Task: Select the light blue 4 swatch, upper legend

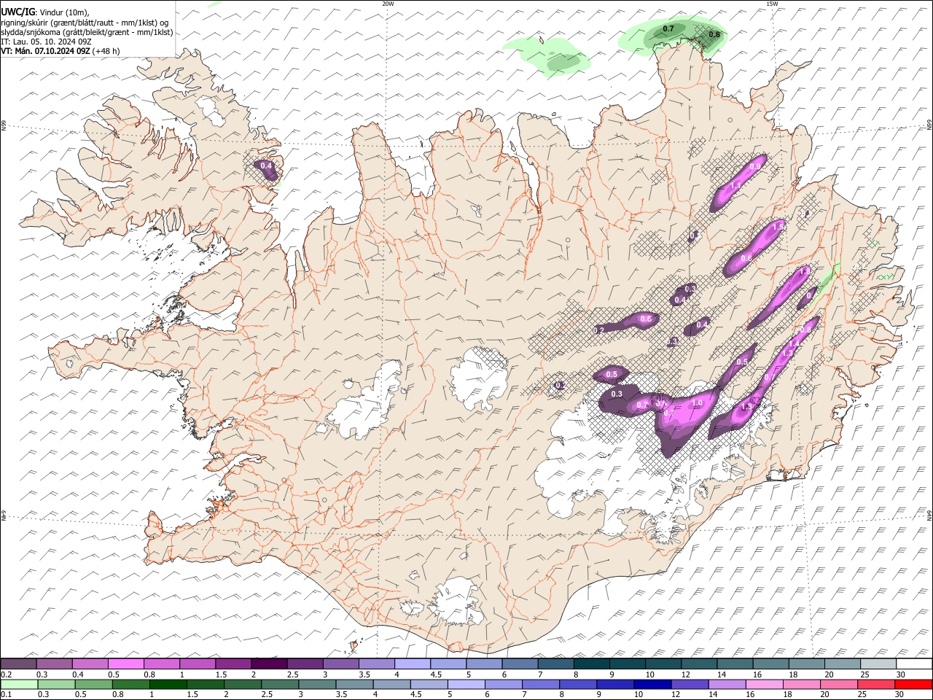Action: [412, 664]
